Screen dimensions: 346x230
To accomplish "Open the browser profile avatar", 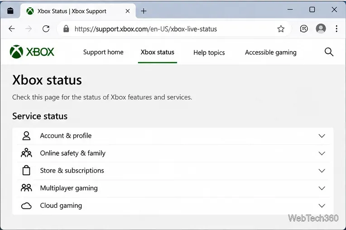I will pos(321,29).
